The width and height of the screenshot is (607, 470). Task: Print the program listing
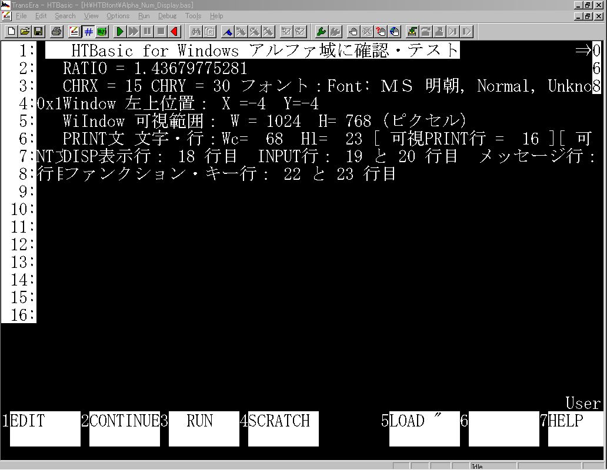click(56, 31)
